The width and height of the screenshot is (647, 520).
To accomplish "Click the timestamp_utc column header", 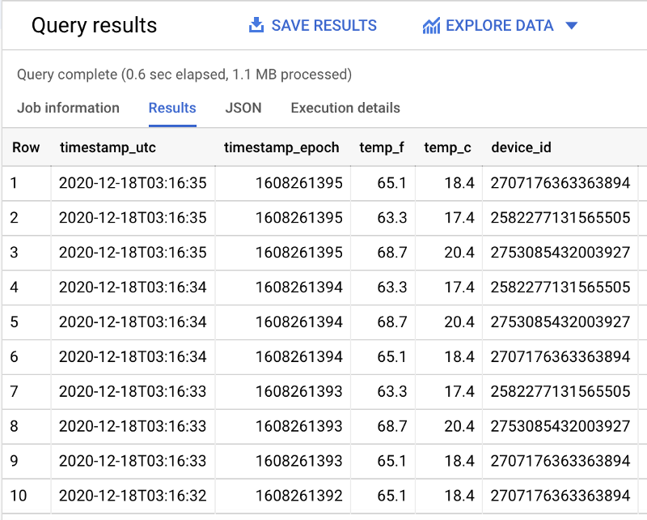I will [x=108, y=147].
